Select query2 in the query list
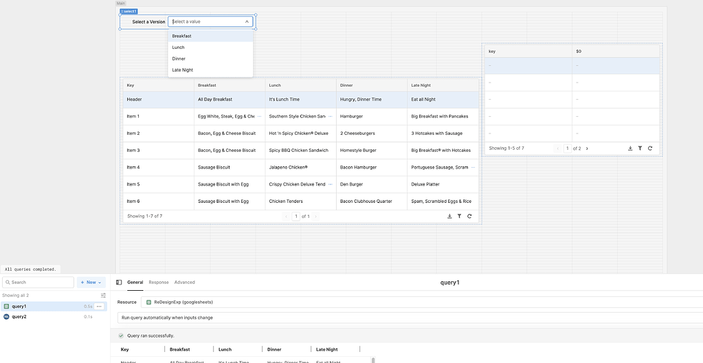Image resolution: width=703 pixels, height=363 pixels. (x=54, y=317)
